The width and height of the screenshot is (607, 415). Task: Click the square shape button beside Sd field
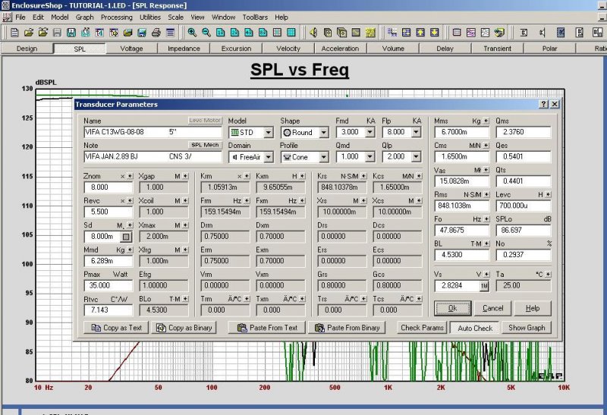(126, 237)
